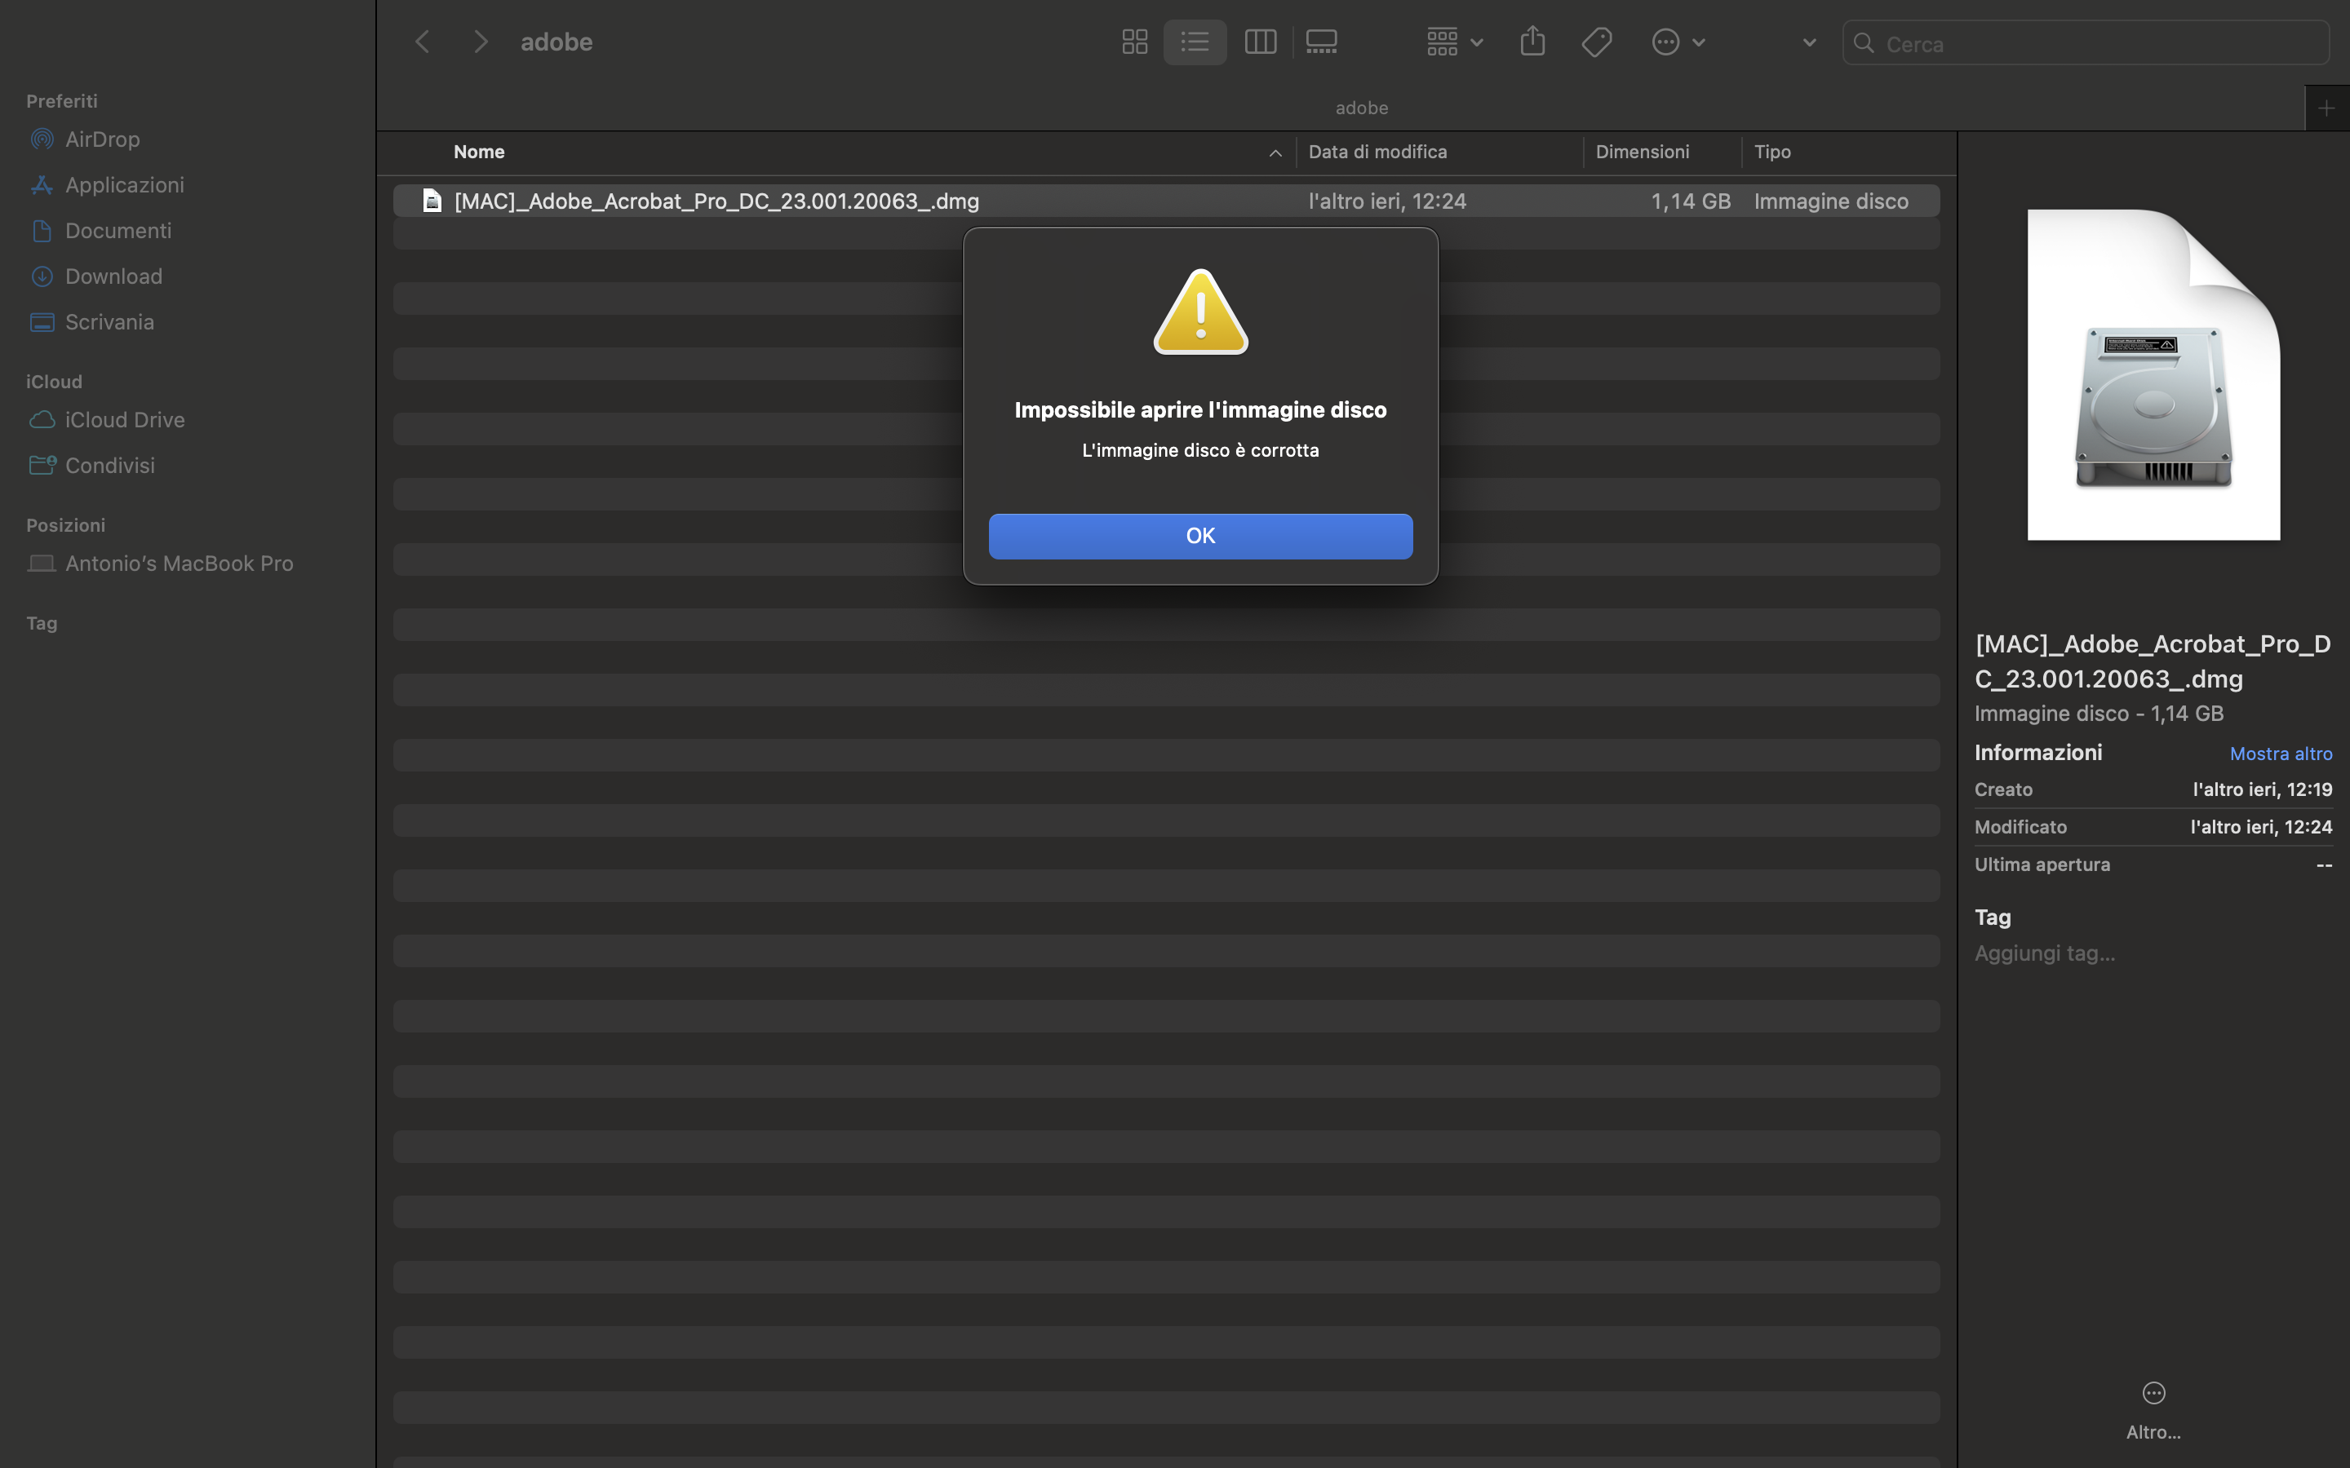
Task: Click the Aggiungi tag field
Action: tap(2044, 953)
